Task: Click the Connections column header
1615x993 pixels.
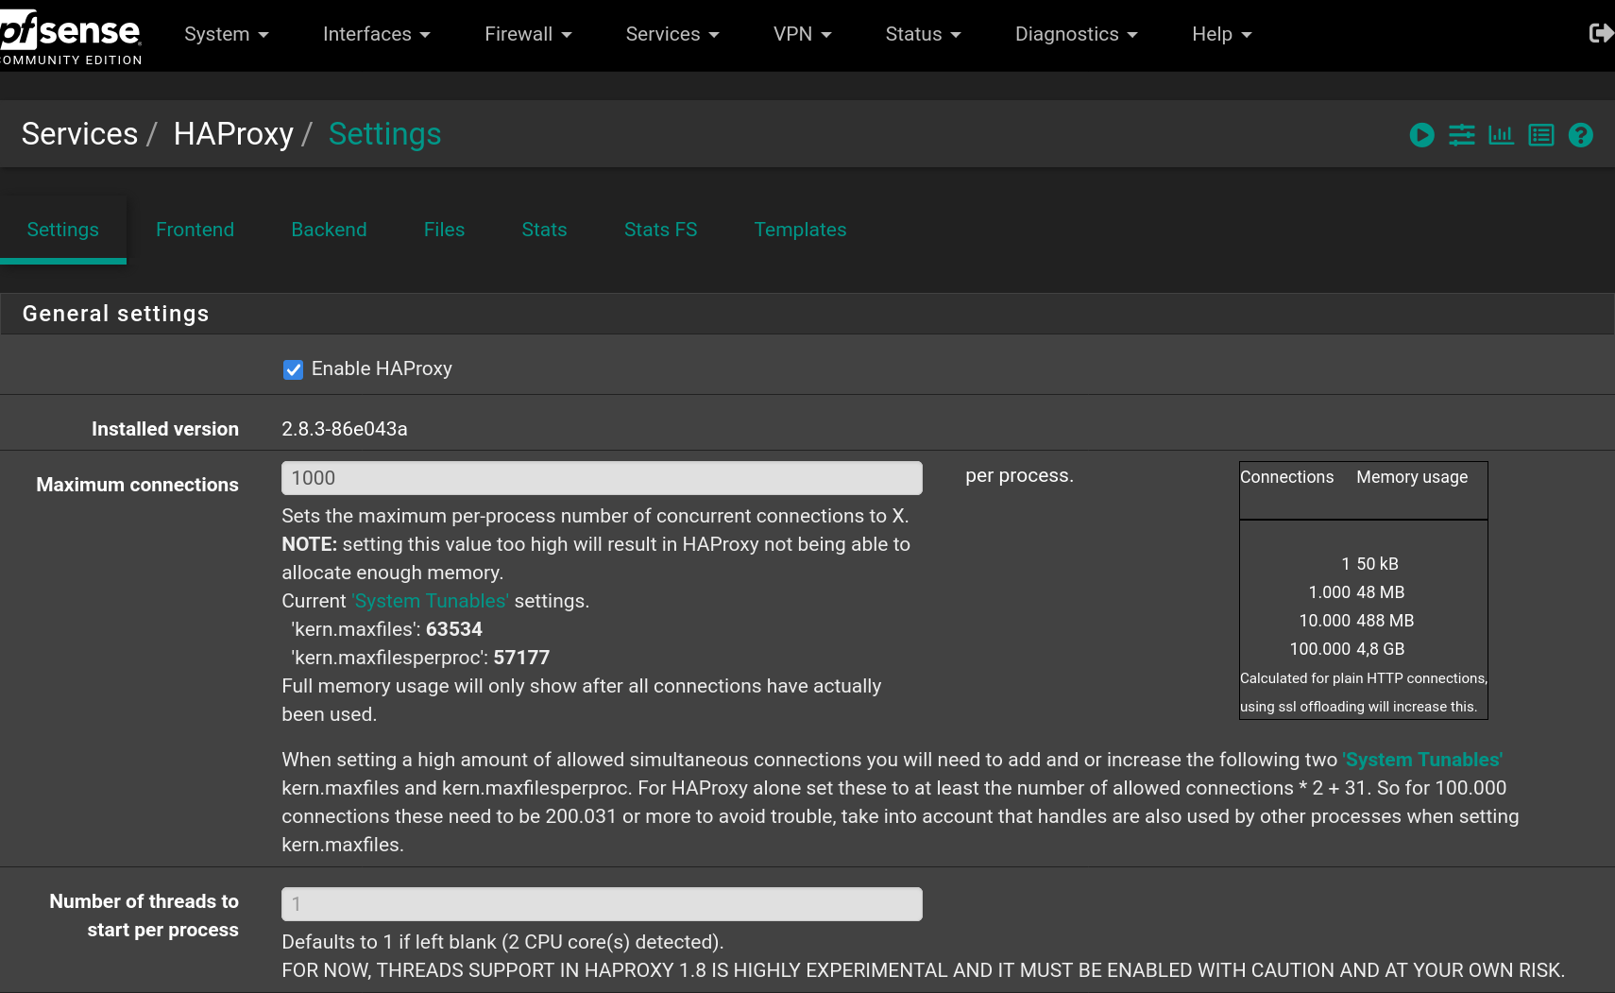Action: 1286,477
